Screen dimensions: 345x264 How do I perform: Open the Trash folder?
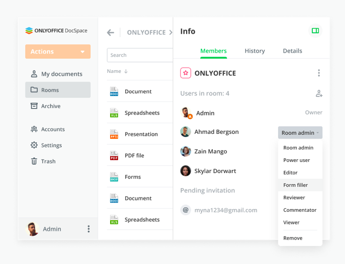(x=58, y=161)
